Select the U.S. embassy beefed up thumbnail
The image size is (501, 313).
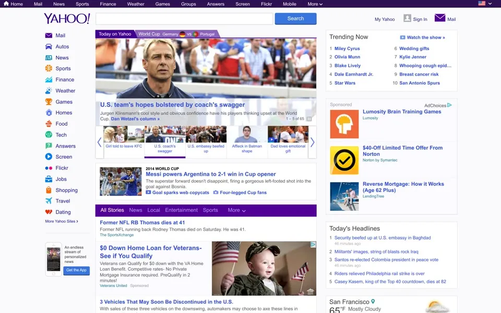click(206, 141)
